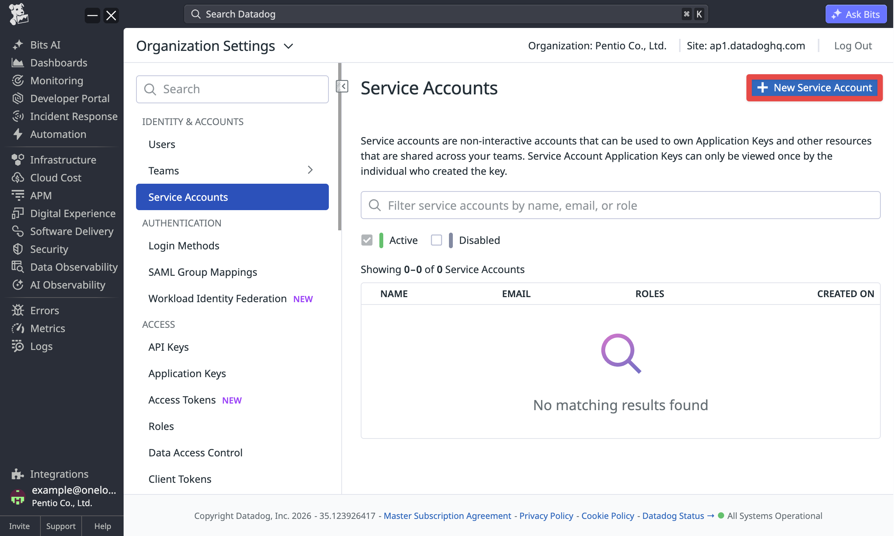
Task: Click the magnifier icon in Search Datadog
Action: 196,14
